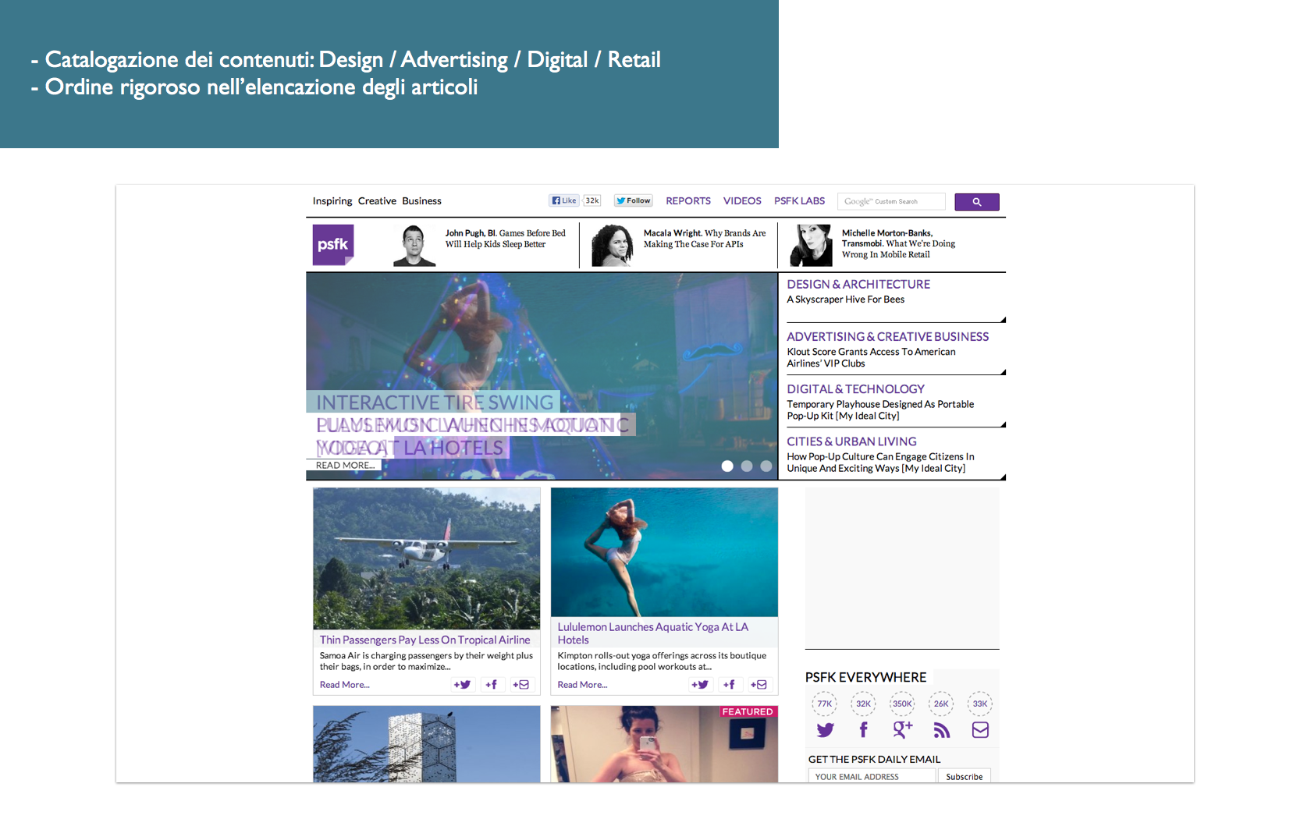Open the tropical airline plane thumbnail
This screenshot has width=1311, height=819.
[x=427, y=558]
